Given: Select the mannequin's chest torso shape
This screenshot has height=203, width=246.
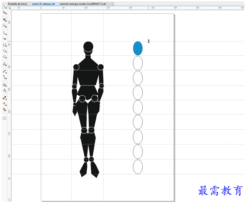Looking at the screenshot, I should coord(88,72).
